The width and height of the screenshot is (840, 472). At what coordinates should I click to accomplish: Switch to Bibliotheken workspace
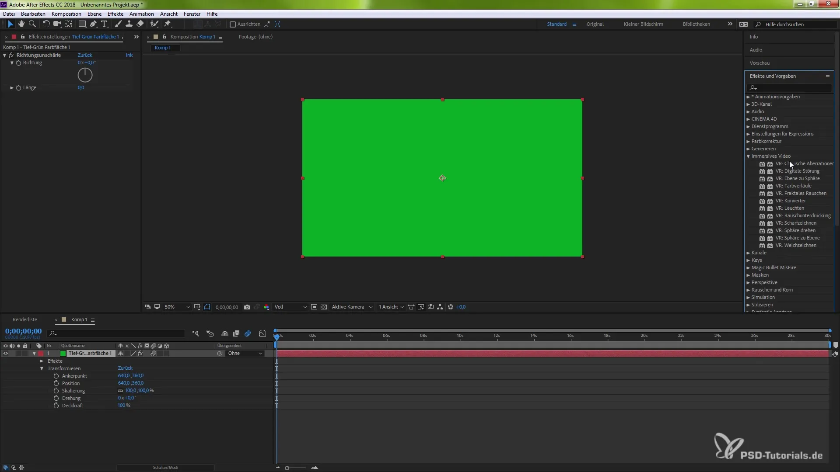[x=696, y=24]
